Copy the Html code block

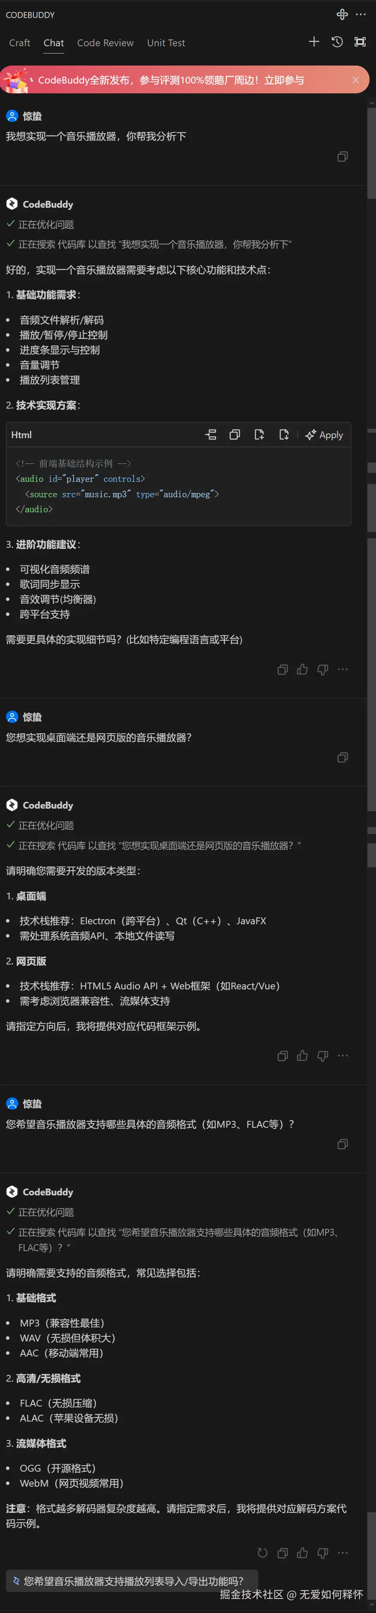click(x=235, y=435)
